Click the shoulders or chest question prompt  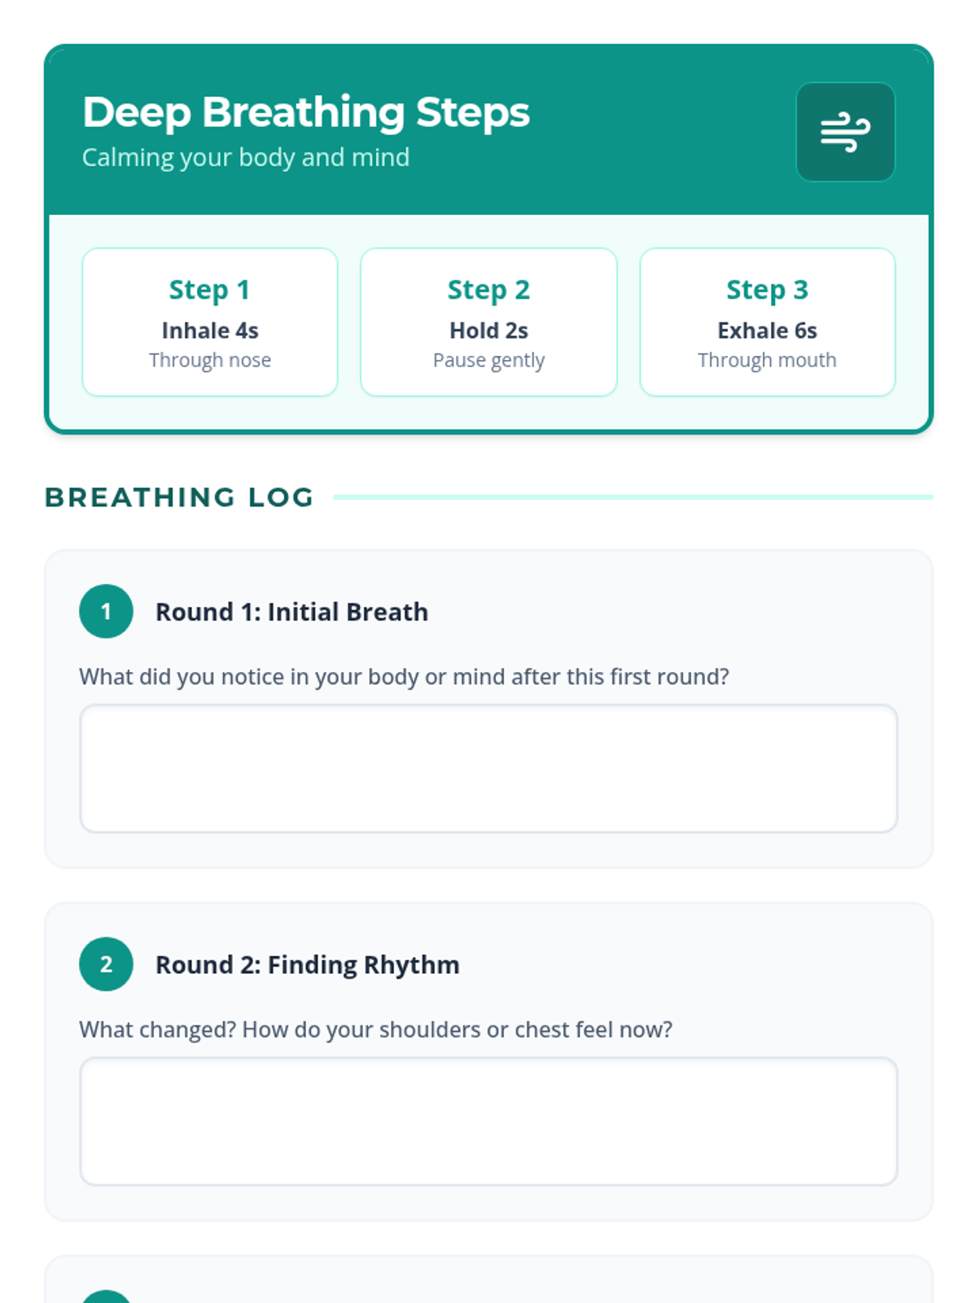[375, 1029]
